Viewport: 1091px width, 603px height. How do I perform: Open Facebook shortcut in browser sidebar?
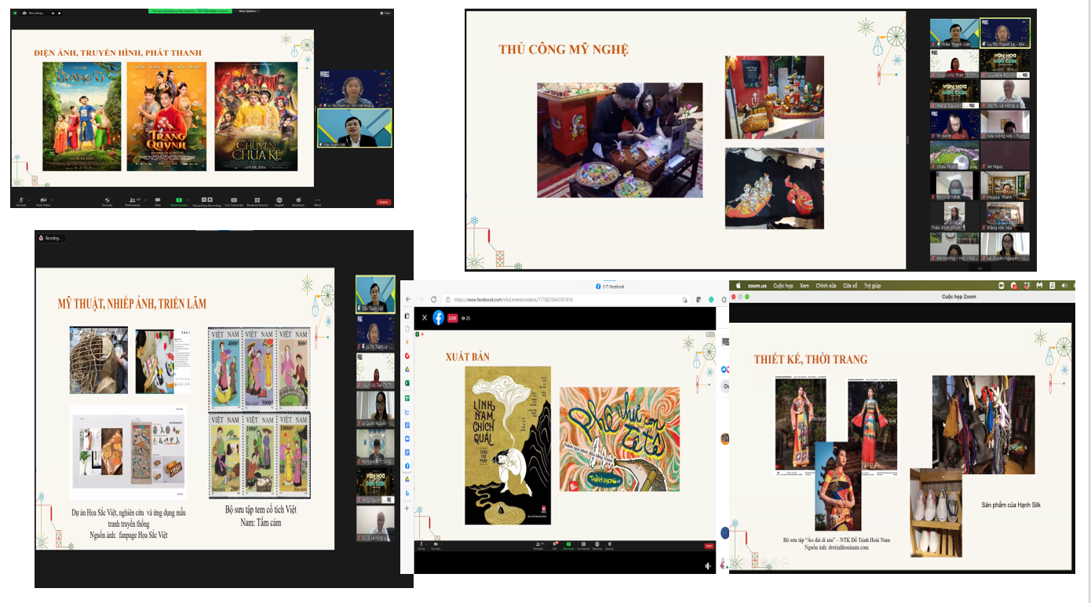tap(407, 466)
